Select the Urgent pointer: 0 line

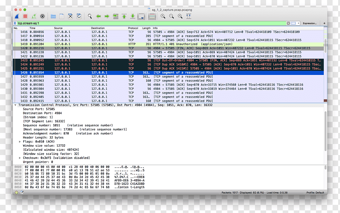(x=38, y=162)
